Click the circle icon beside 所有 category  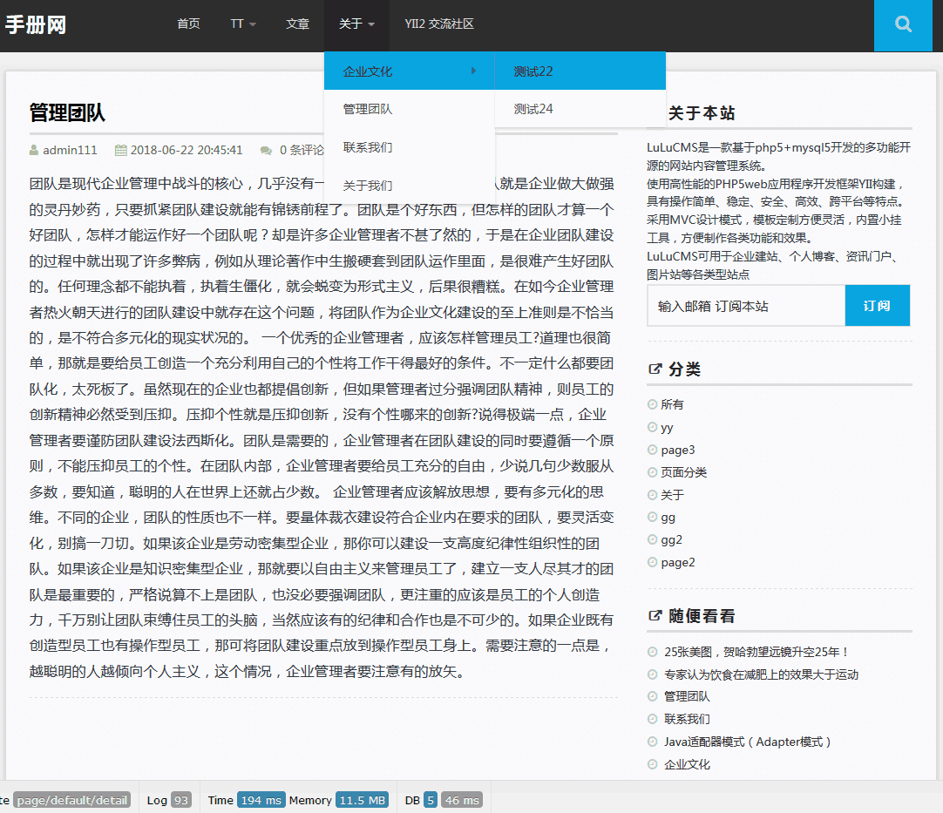(653, 404)
